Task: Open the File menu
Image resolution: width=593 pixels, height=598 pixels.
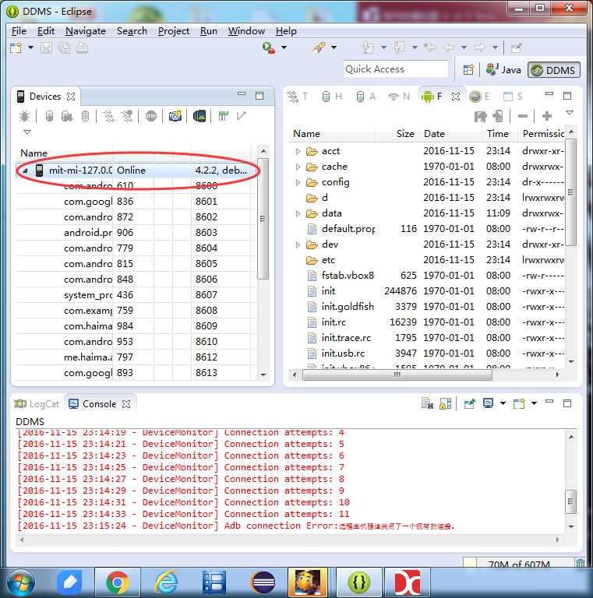Action: pyautogui.click(x=19, y=31)
